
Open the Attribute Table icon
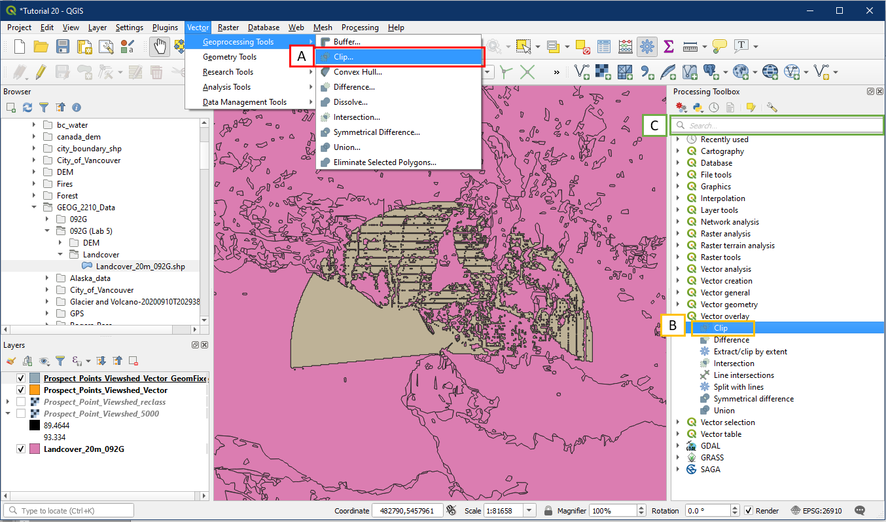[x=604, y=47]
